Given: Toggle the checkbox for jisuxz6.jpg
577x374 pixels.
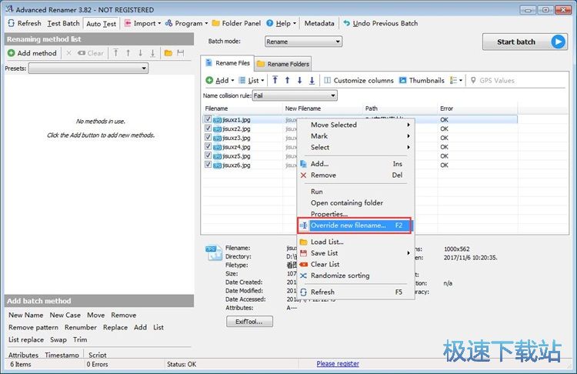Looking at the screenshot, I should pos(208,165).
